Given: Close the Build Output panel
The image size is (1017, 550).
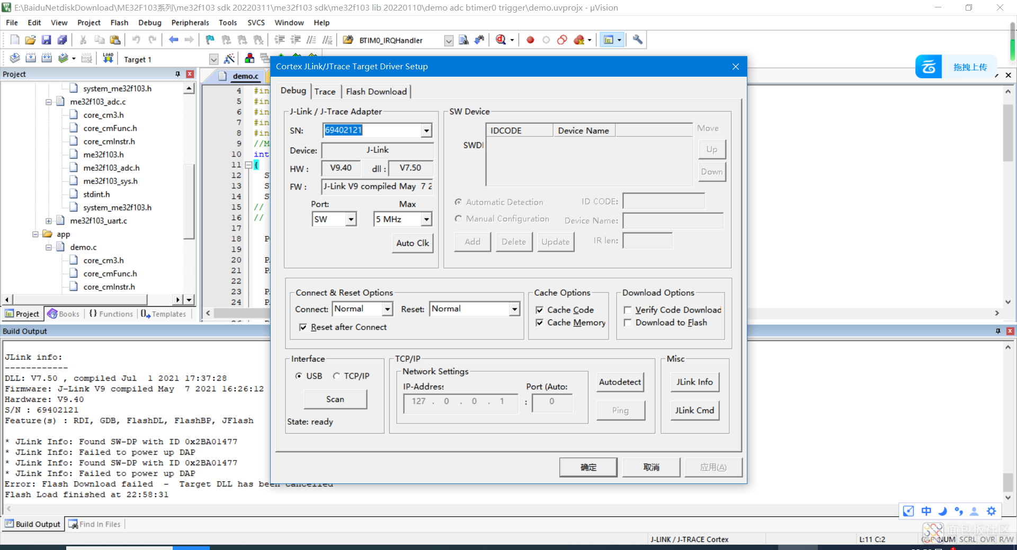Looking at the screenshot, I should click(1010, 331).
